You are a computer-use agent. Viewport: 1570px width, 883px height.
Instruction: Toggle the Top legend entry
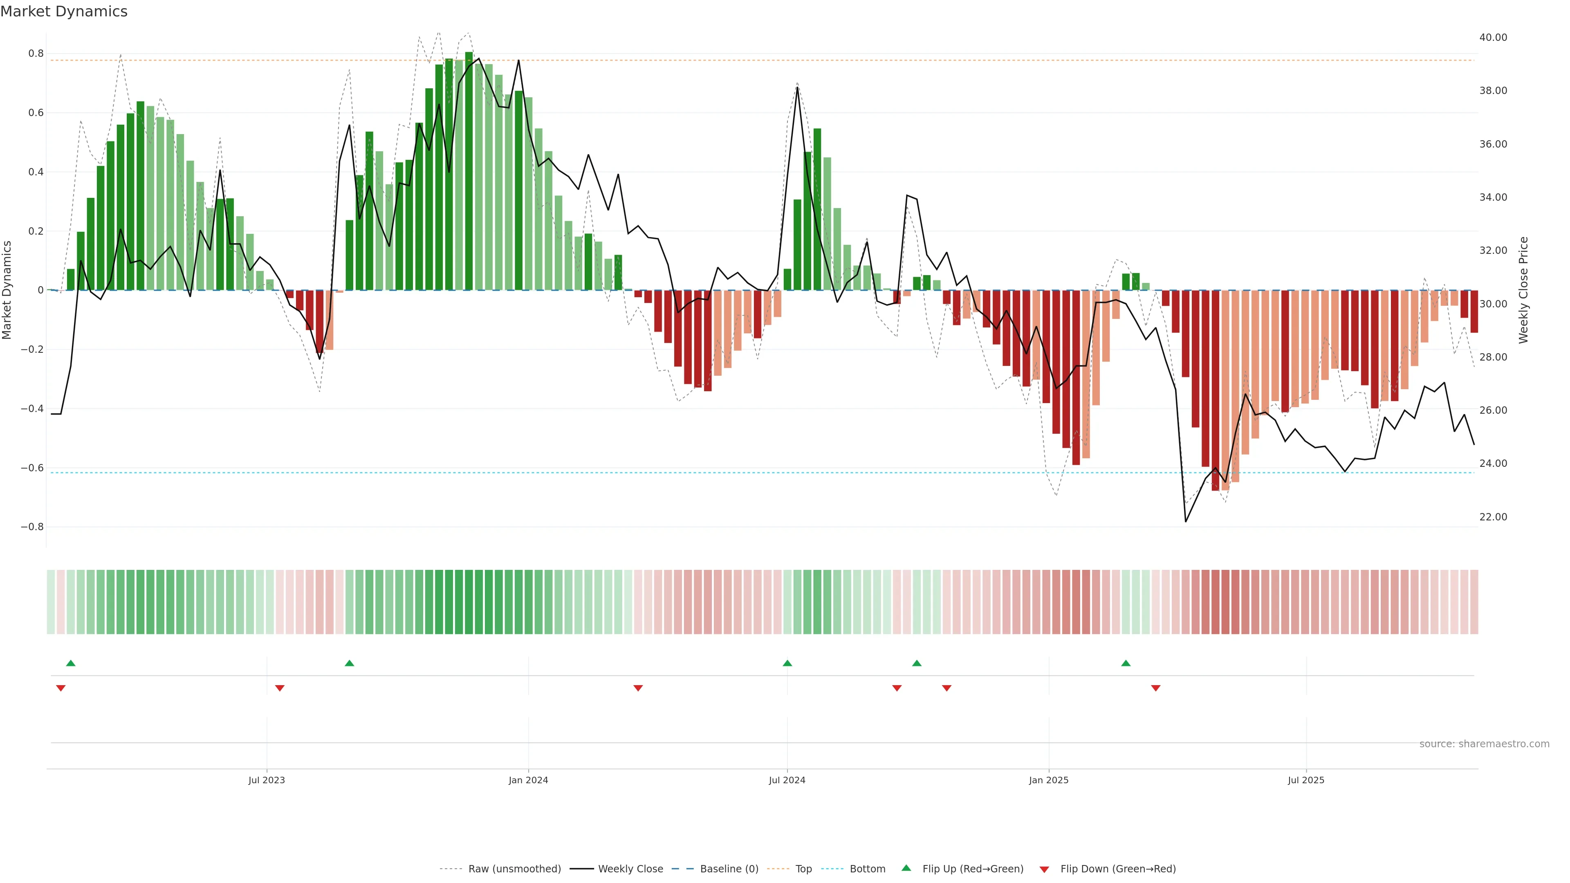(803, 869)
